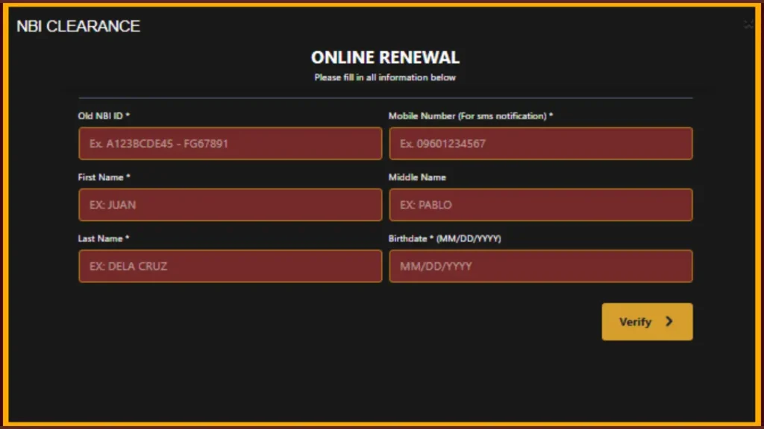Click the "First Name *" label
This screenshot has height=429, width=764.
[104, 177]
